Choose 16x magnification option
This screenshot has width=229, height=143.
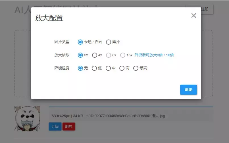[x=122, y=55]
